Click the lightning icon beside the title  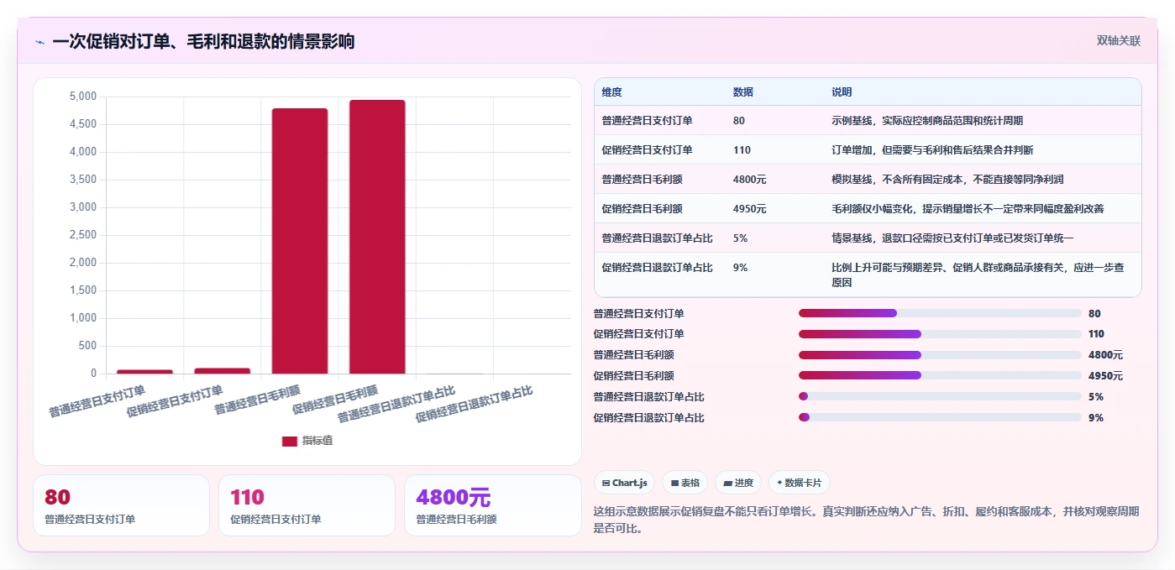click(x=39, y=41)
